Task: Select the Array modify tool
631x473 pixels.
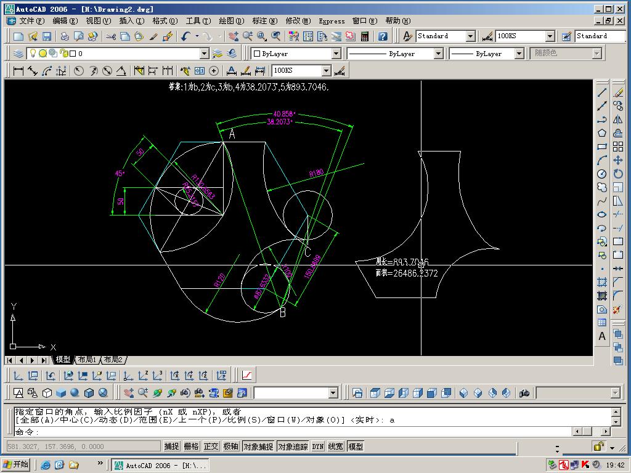Action: click(x=618, y=147)
